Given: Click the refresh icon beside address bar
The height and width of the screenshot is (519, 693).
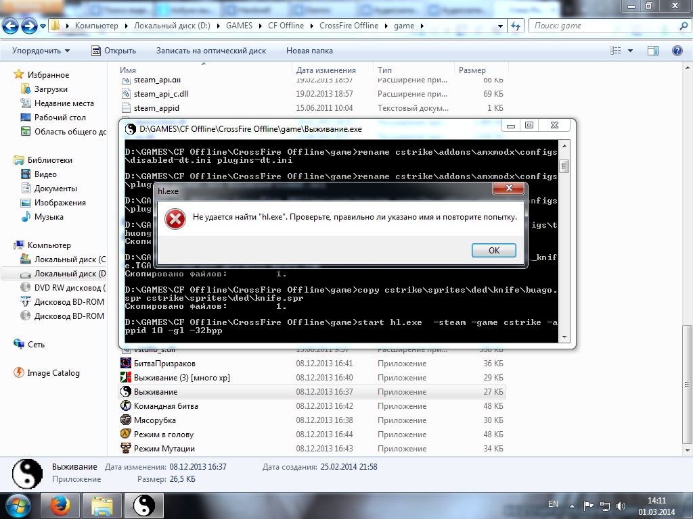Looking at the screenshot, I should tap(515, 26).
